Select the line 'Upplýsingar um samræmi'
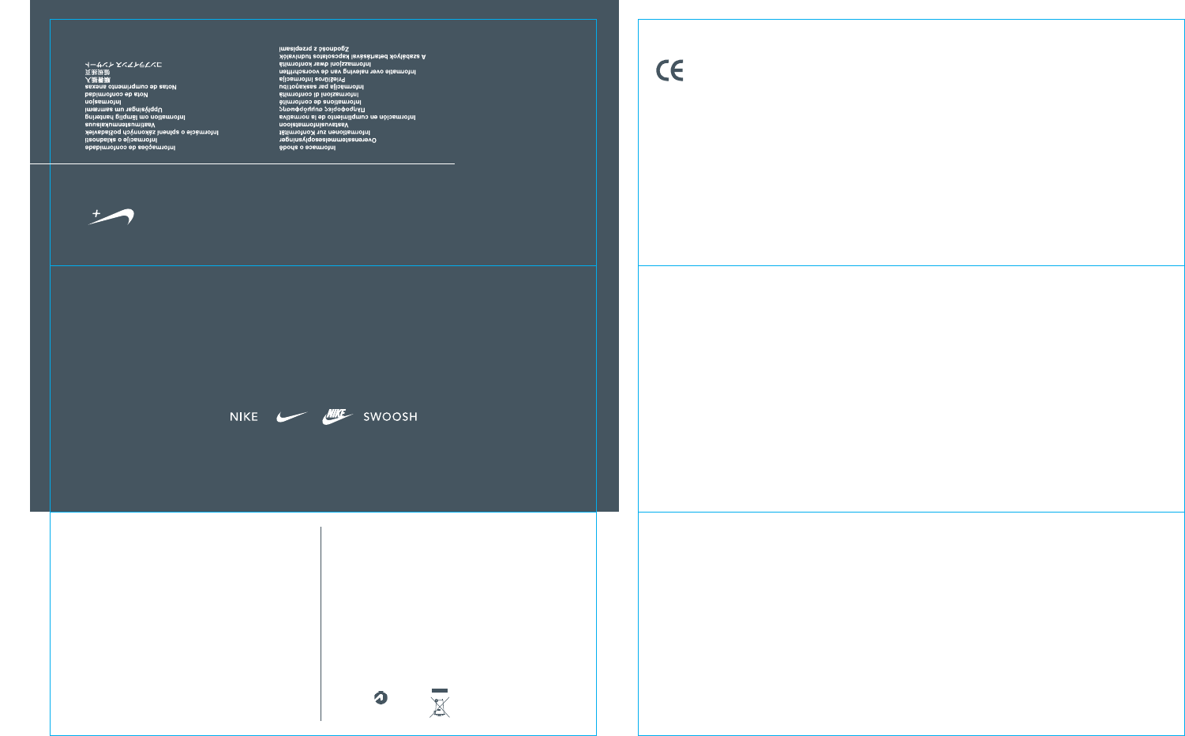Viewport: 1185px width, 736px height. click(123, 109)
